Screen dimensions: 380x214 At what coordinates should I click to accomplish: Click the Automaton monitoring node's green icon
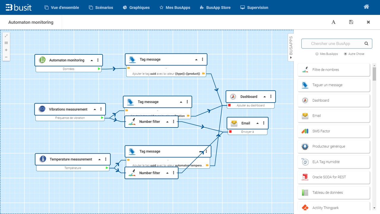click(42, 60)
